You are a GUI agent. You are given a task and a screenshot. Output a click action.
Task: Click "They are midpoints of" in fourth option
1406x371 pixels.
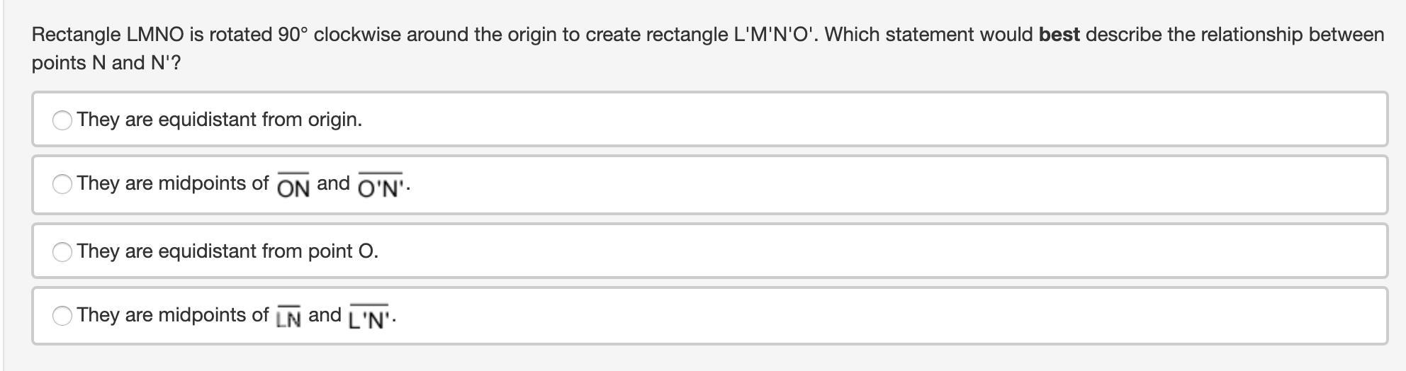pos(173,315)
